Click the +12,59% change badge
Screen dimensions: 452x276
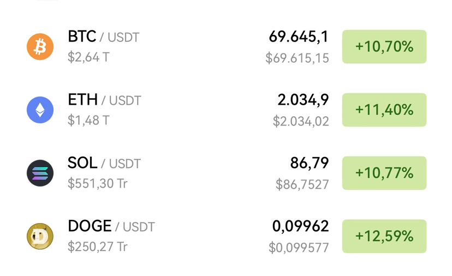tap(384, 236)
